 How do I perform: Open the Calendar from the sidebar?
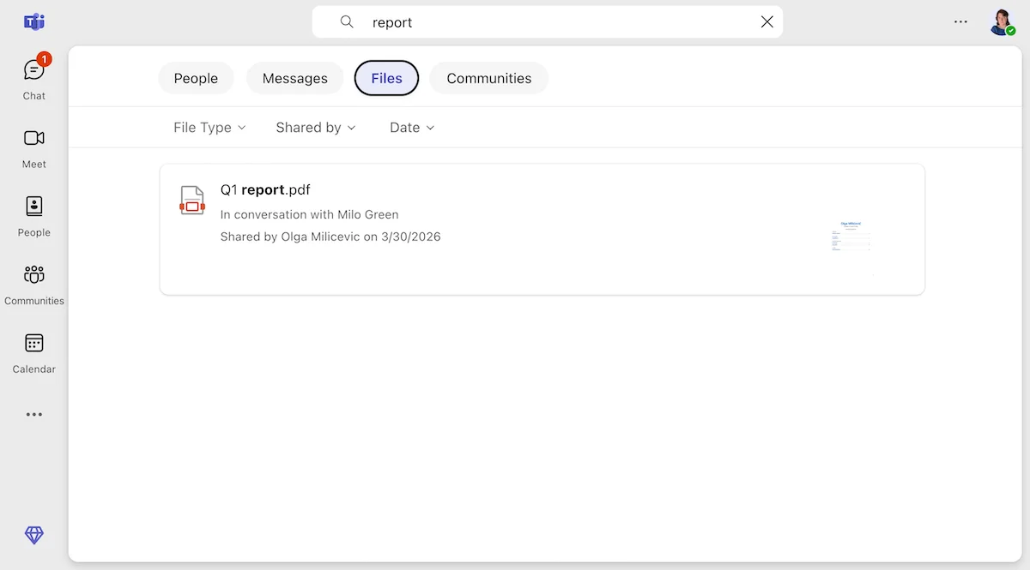click(x=33, y=351)
